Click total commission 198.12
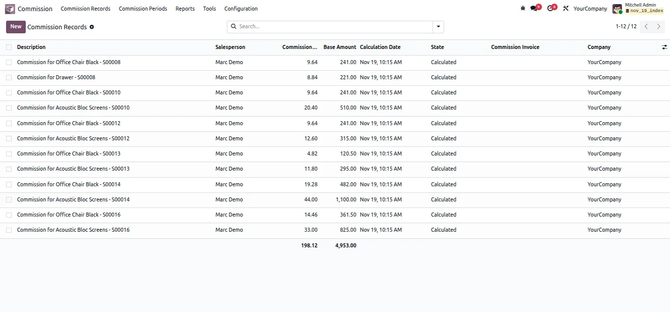 [309, 245]
